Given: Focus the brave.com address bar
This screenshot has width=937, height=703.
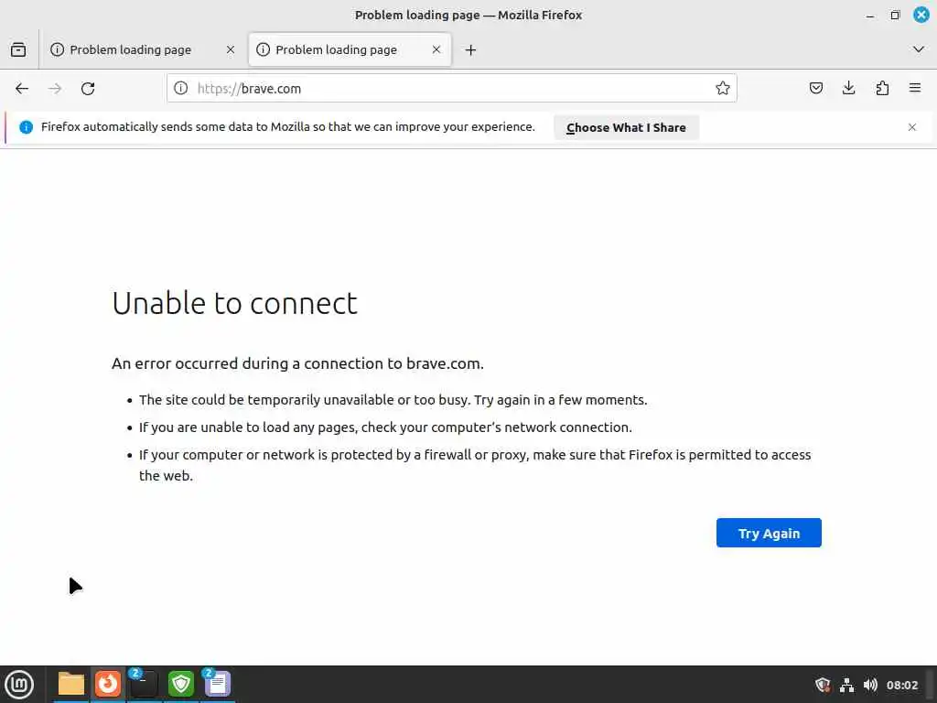Looking at the screenshot, I should (451, 89).
